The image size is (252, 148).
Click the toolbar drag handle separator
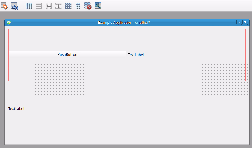(22, 6)
